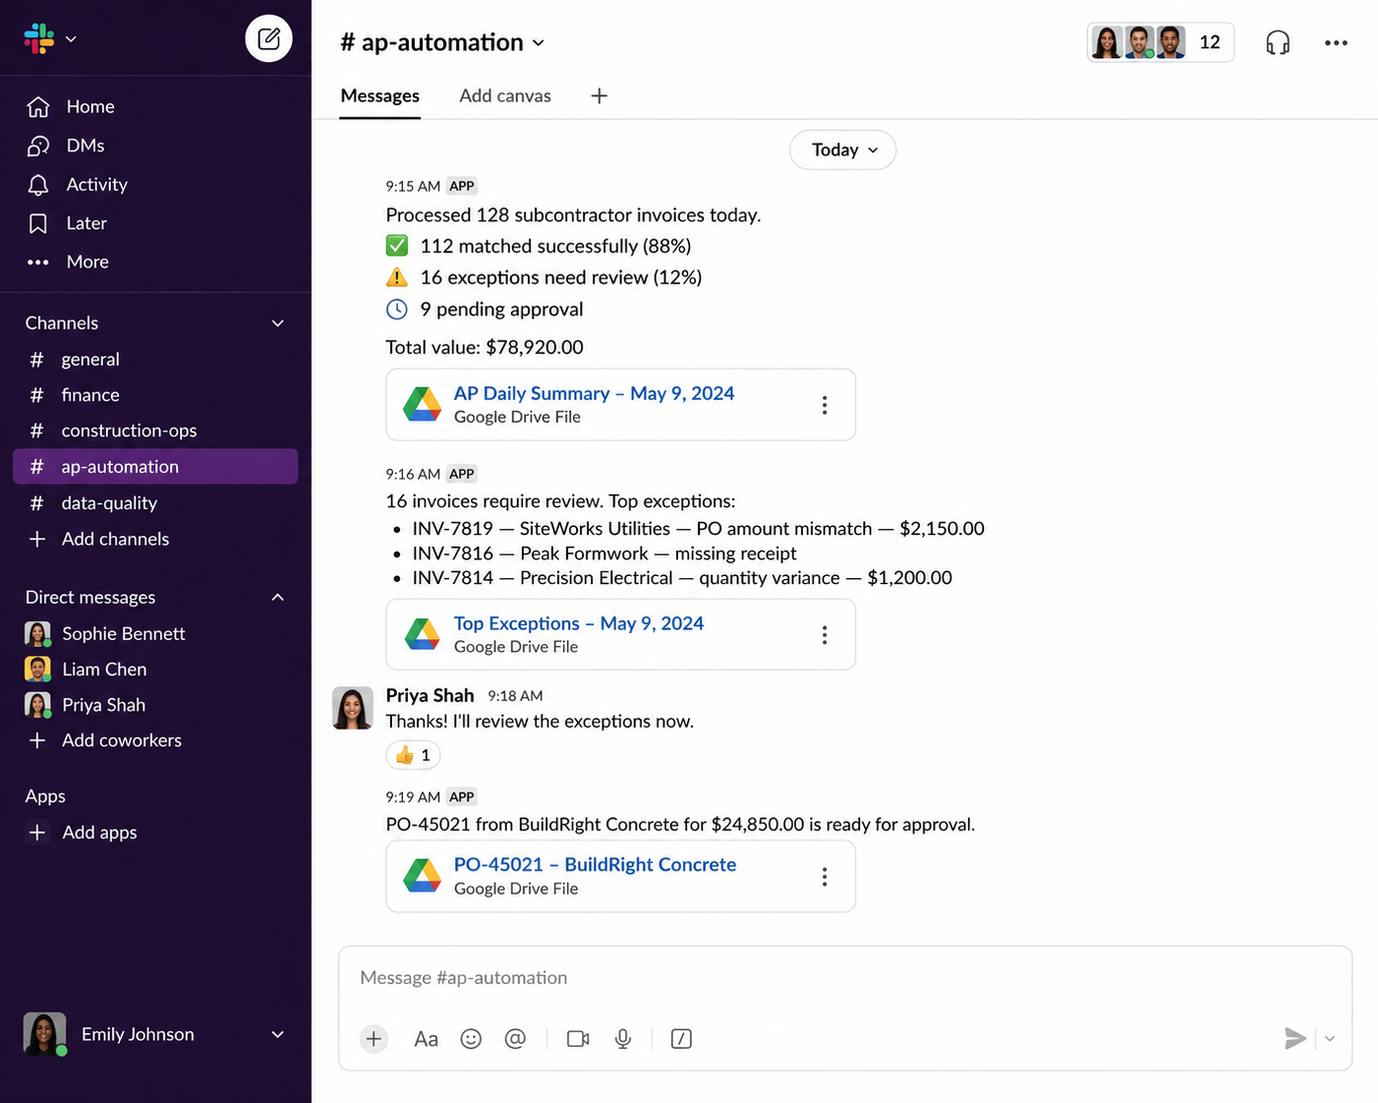
Task: Click Add coworkers
Action: pos(121,740)
